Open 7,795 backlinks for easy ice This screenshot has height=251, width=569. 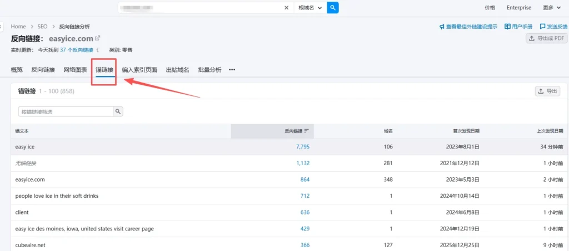(x=303, y=147)
